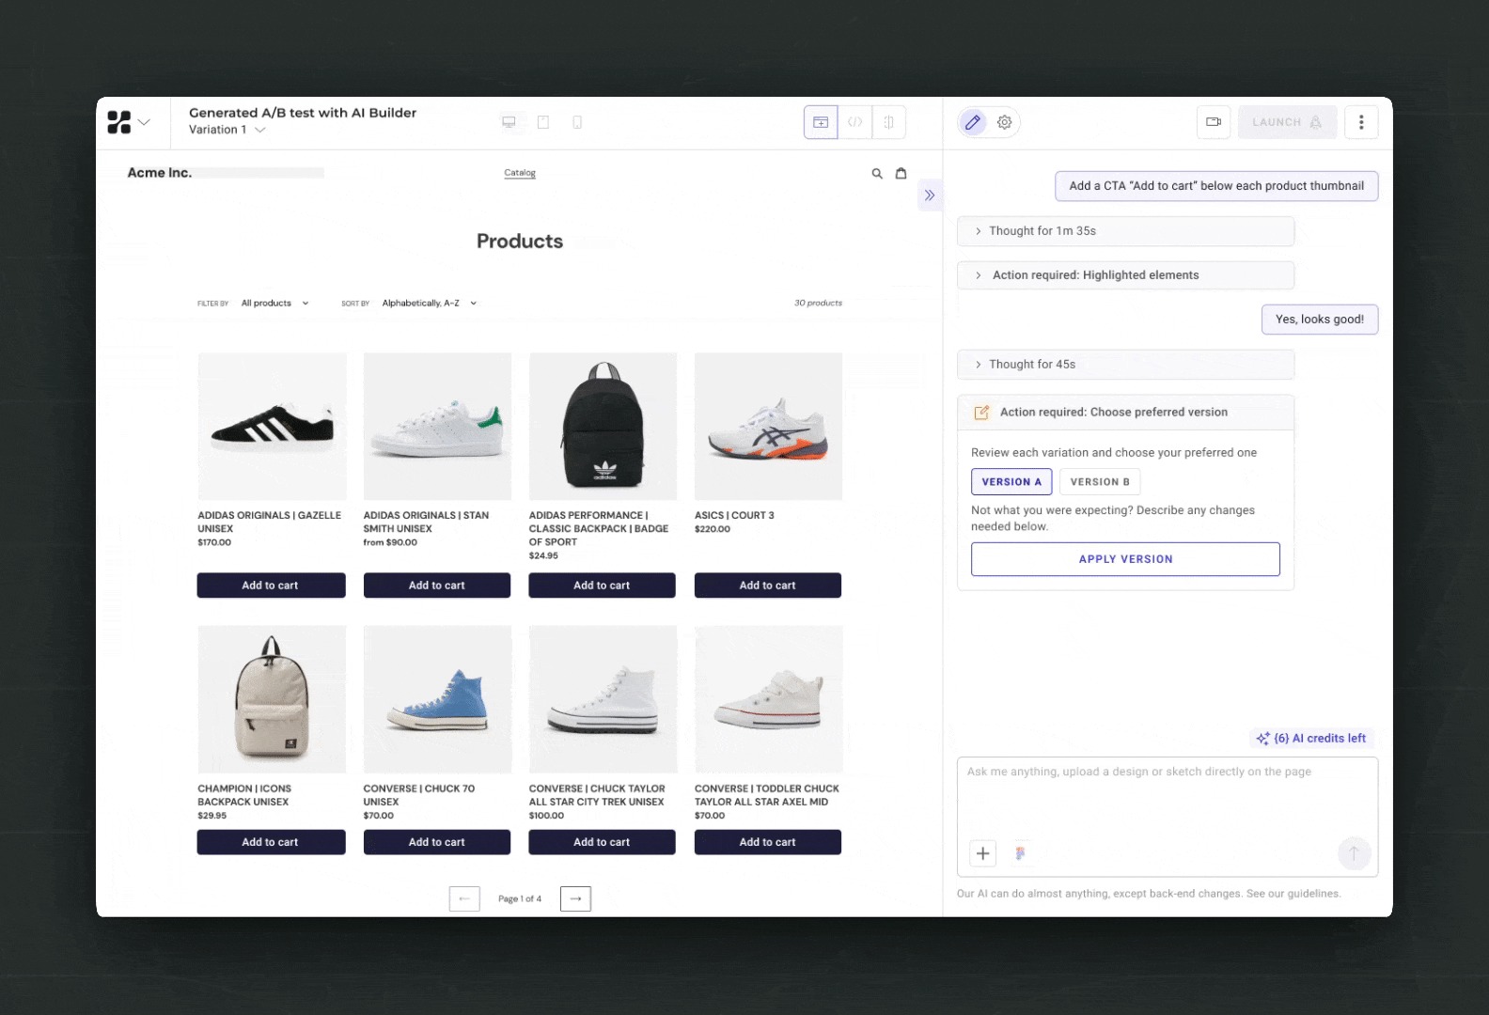This screenshot has height=1015, width=1489.
Task: Open the black Adidas backpack thumbnail
Action: 603,427
